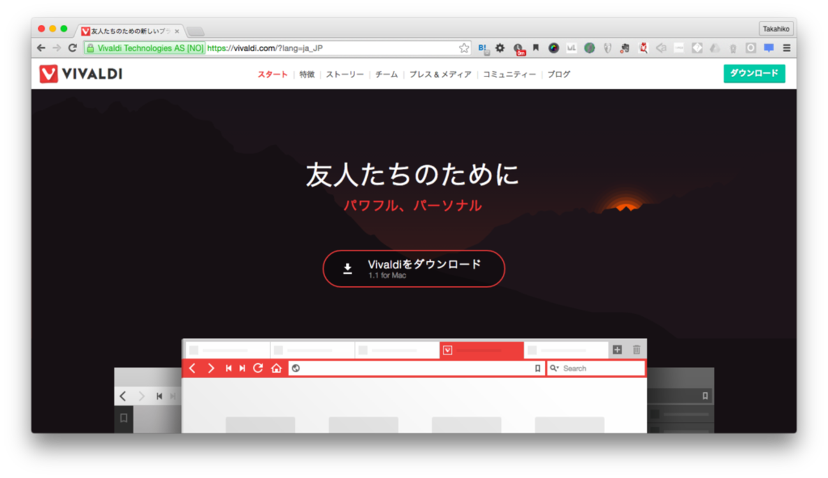
Task: Click the greyed '<a' extension icon
Action: (661, 48)
